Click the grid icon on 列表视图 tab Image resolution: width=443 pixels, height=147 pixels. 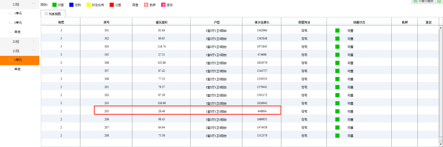click(x=46, y=13)
